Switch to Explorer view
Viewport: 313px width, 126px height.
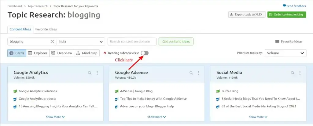tap(38, 53)
